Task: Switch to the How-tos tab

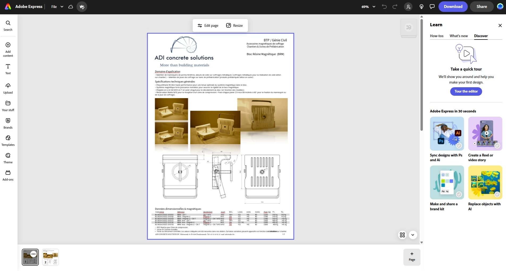Action: (437, 36)
